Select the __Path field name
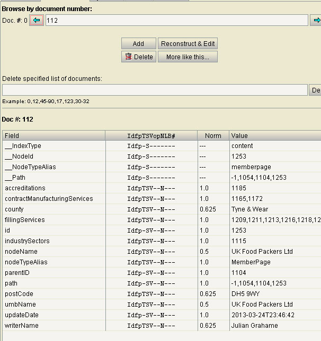 click(x=15, y=178)
